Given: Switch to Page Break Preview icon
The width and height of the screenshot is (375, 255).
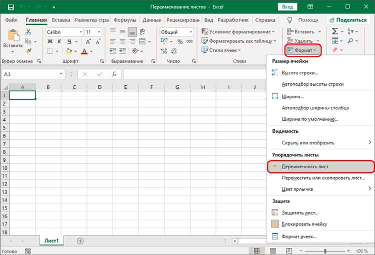Looking at the screenshot, I should pos(289,251).
